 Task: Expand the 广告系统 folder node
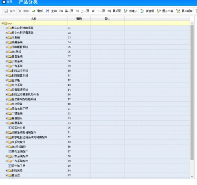click(x=7, y=66)
